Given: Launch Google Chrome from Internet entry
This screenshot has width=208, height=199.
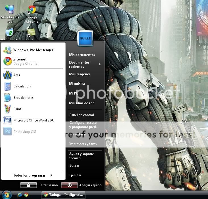Looking at the screenshot, I should pos(8,61).
